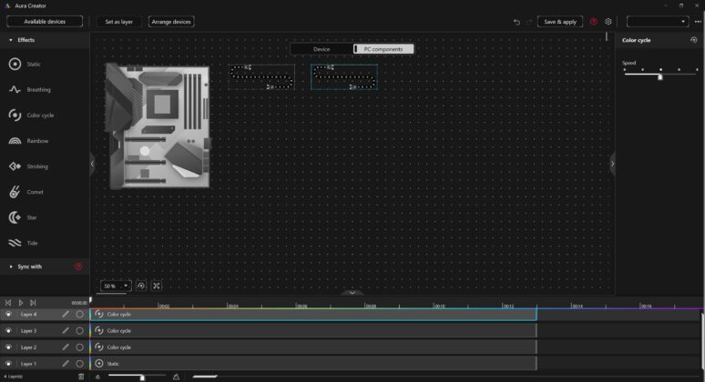Click Set as layer button
The height and width of the screenshot is (382, 705).
[x=118, y=22]
